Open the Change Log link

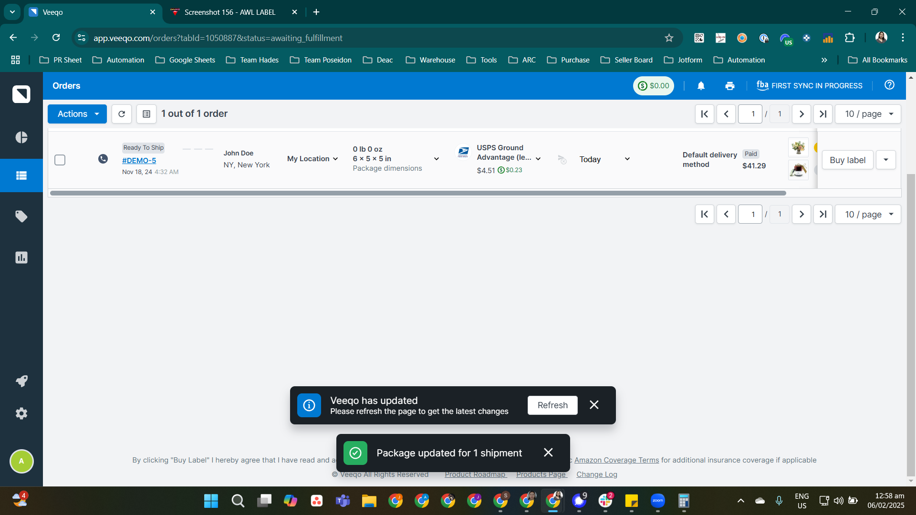pos(597,474)
